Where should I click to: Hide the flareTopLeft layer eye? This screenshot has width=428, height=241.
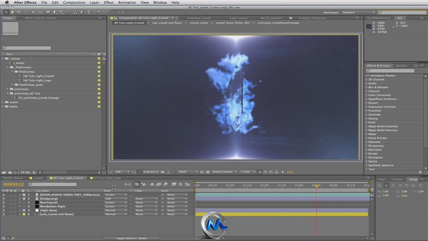pyautogui.click(x=4, y=203)
